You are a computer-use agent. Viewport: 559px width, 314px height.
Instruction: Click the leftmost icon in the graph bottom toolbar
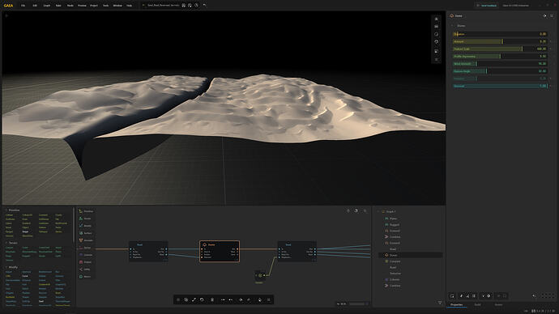point(178,299)
